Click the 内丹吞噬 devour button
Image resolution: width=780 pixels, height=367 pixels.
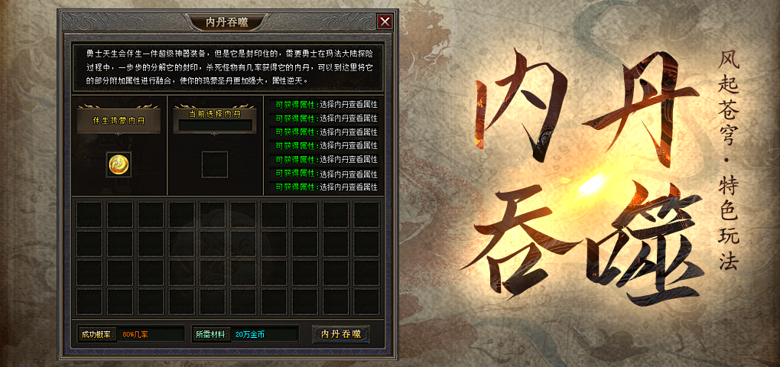click(341, 333)
